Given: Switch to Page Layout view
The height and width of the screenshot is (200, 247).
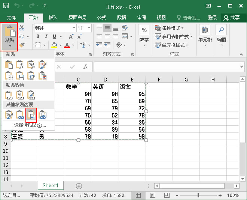Looking at the screenshot, I should [x=152, y=195].
